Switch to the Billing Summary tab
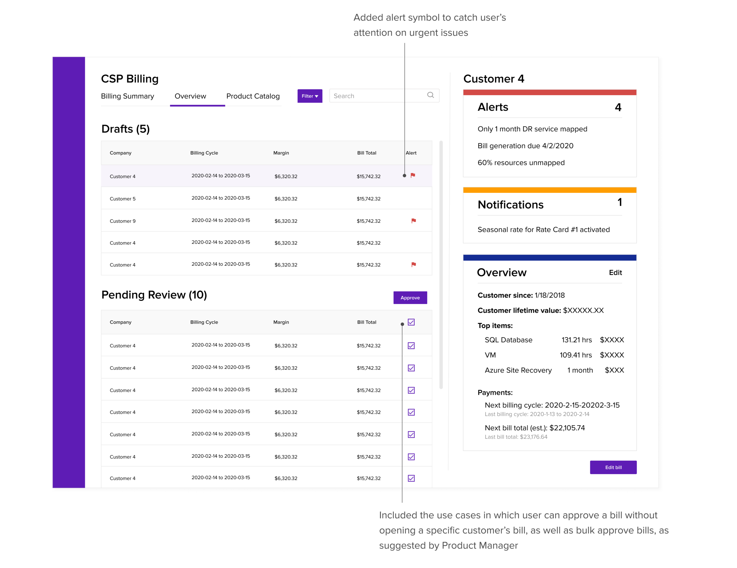737x568 pixels. 127,96
